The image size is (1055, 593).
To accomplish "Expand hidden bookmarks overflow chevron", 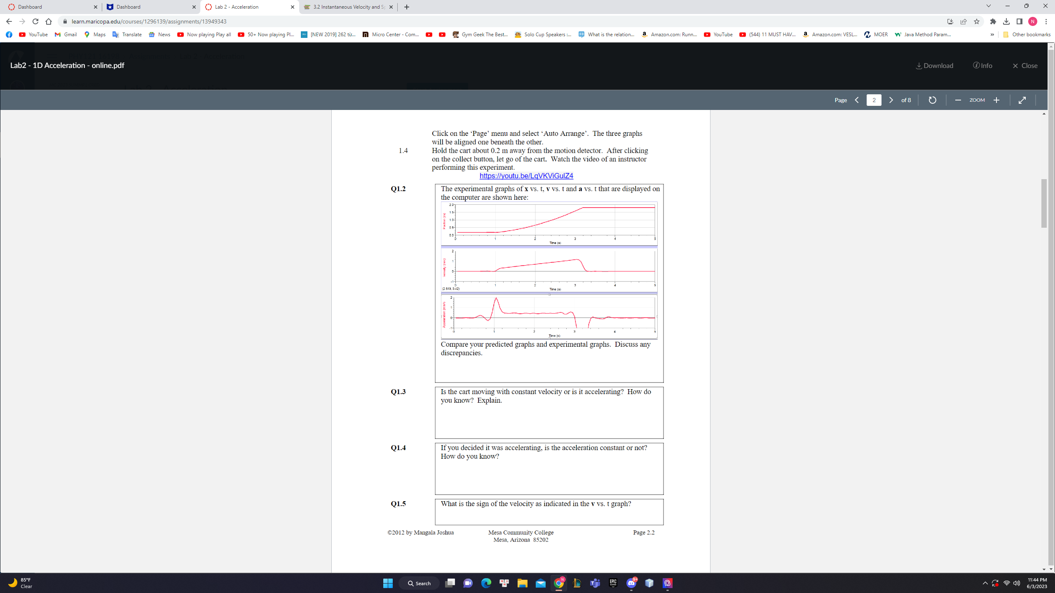I will pos(992,35).
